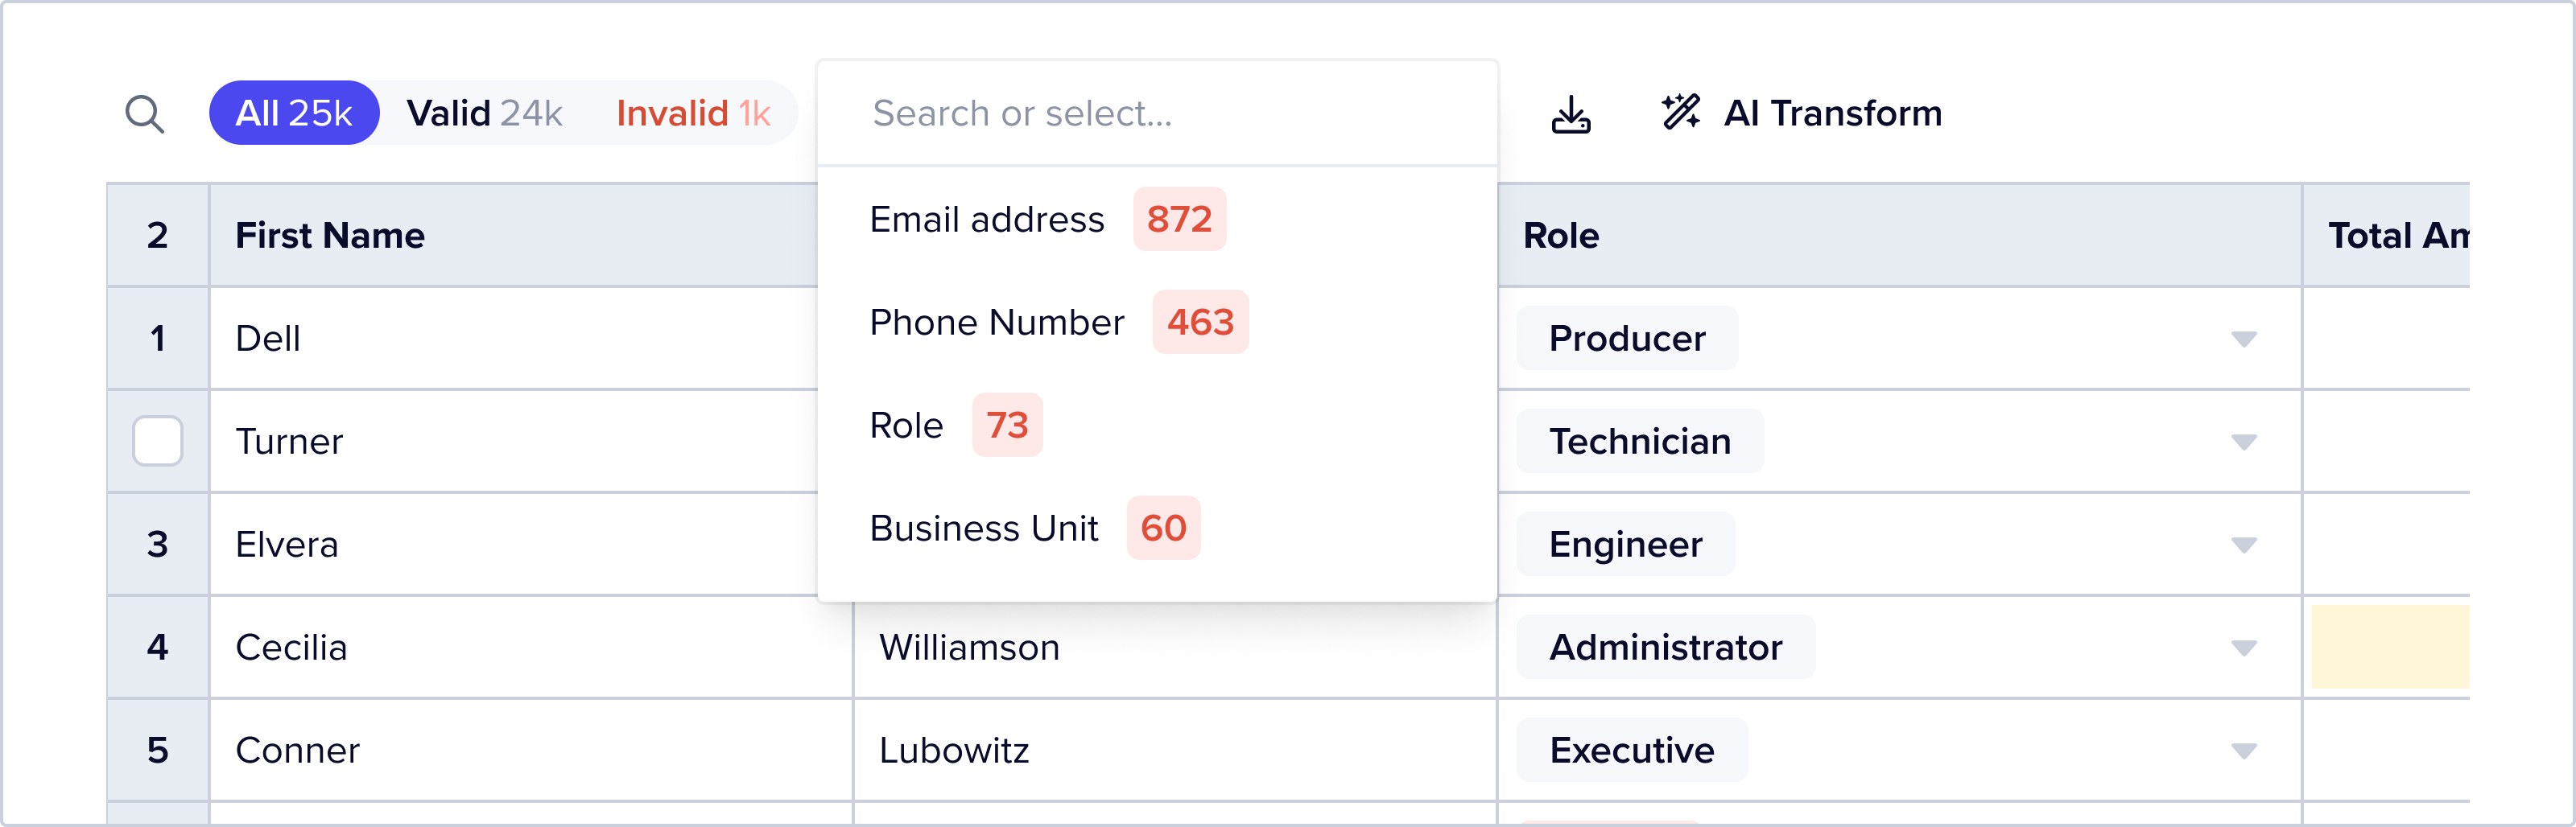The width and height of the screenshot is (2576, 827).
Task: Click the search magnifier icon
Action: click(x=144, y=114)
